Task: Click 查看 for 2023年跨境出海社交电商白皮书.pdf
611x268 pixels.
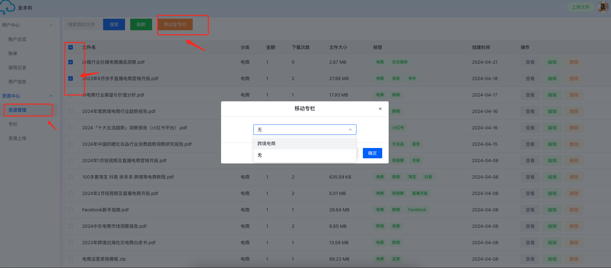Action: point(530,243)
